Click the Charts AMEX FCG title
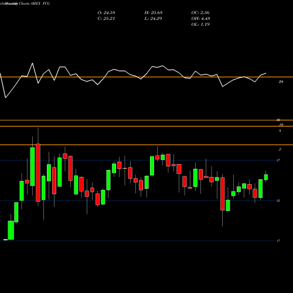The width and height of the screenshot is (293, 293). point(35,4)
